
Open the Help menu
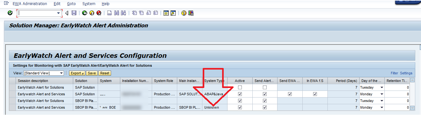coord(106,4)
